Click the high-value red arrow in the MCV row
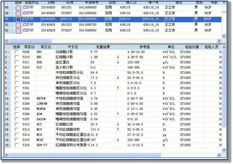 pos(118,130)
